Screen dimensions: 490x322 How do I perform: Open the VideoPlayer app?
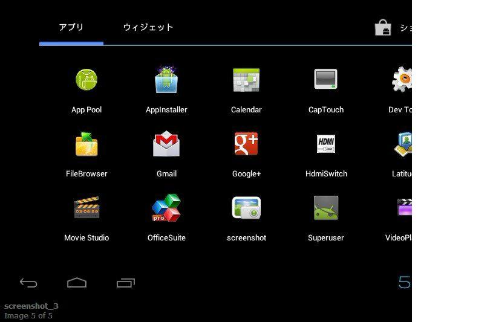[403, 208]
